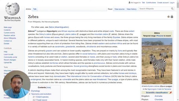The width and height of the screenshot is (179, 101).
Task: Hide the Contents table using hide toggle
Action: (48, 88)
